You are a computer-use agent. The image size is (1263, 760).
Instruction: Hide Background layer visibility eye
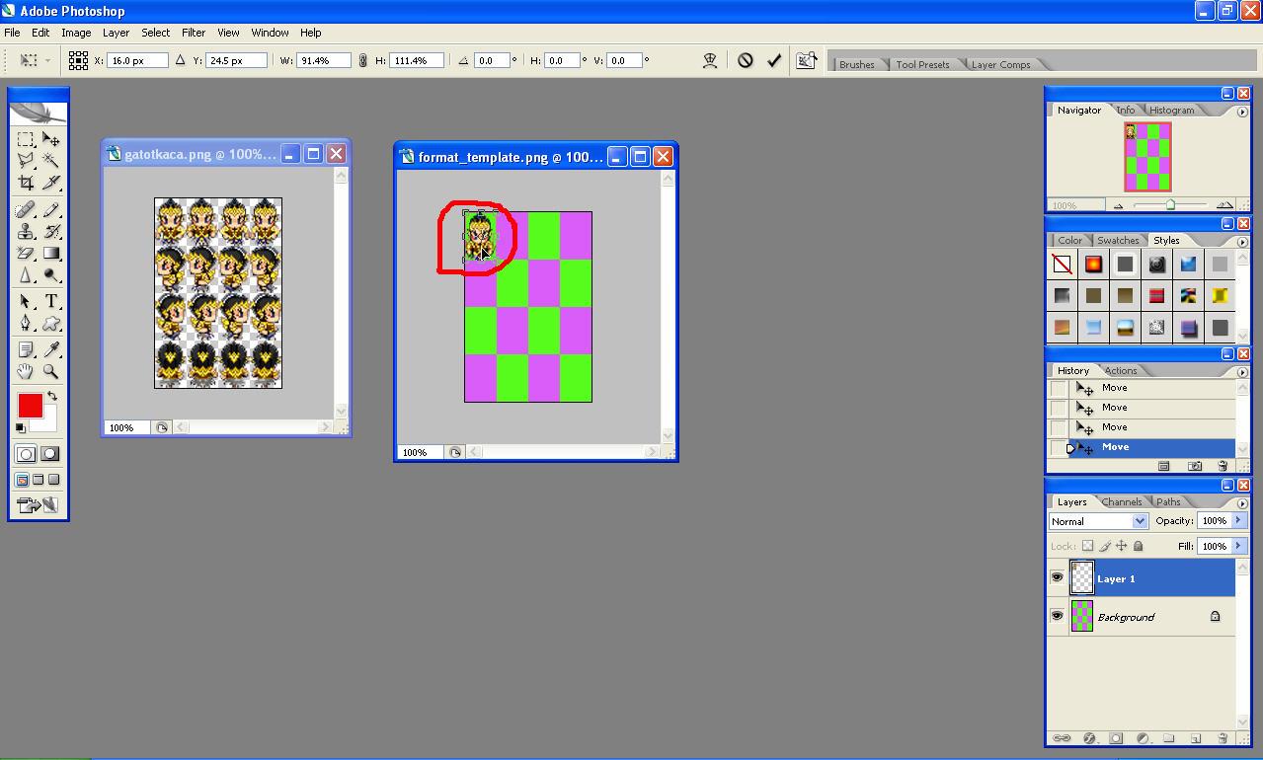1057,616
